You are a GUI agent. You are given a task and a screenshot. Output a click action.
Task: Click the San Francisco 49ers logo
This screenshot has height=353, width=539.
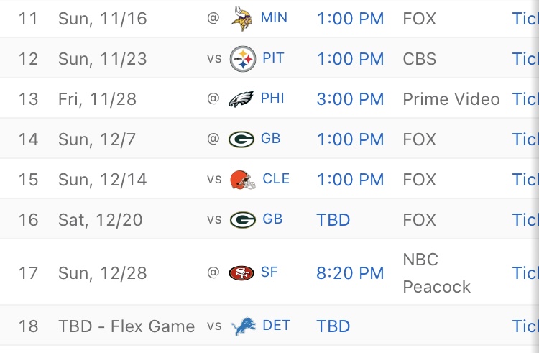click(x=241, y=273)
